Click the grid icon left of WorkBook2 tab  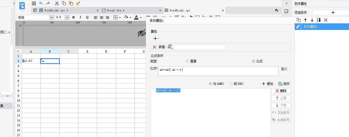tap(35, 10)
